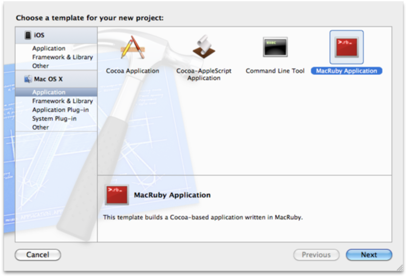407x277 pixels.
Task: Click MacRuby icon in the description pane
Action: 117,195
